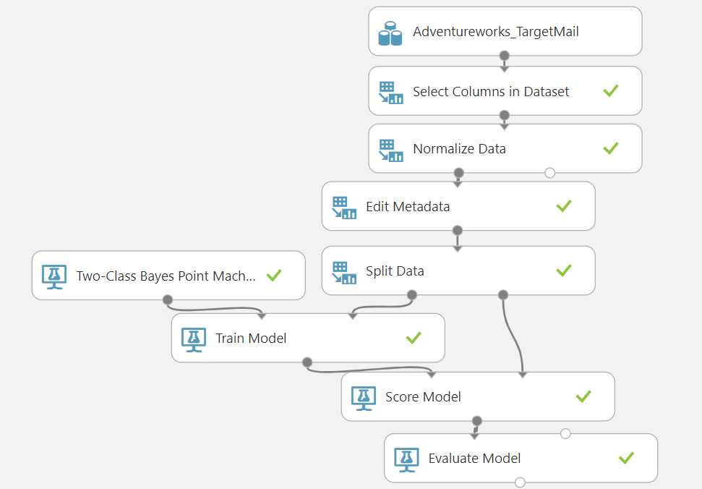Click the Evaluate Model bottom output port

pyautogui.click(x=519, y=482)
